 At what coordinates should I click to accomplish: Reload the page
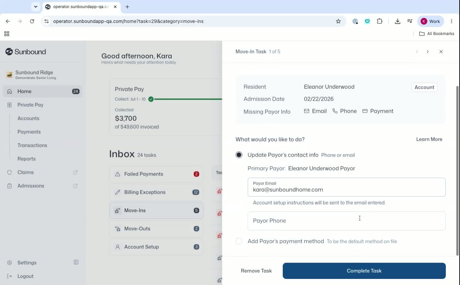32,21
